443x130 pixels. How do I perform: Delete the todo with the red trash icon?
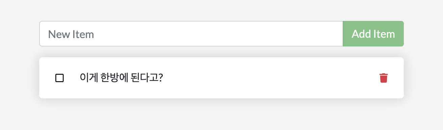point(384,78)
